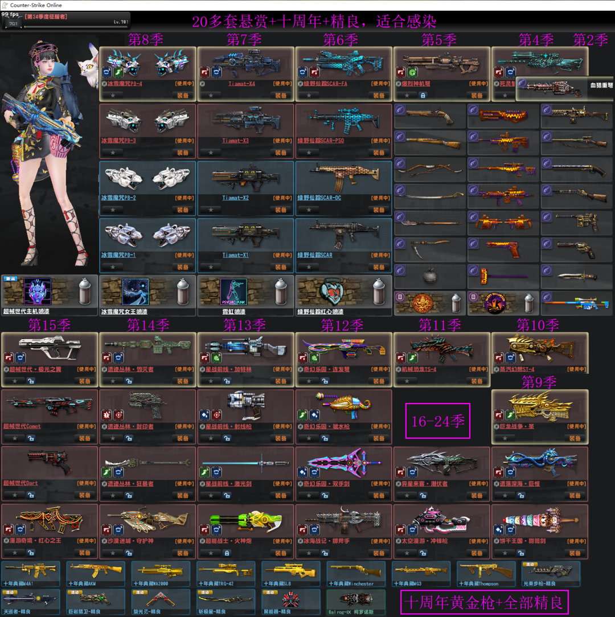Toggle the lock on 遗迹丛林·毁灭者
The height and width of the screenshot is (617, 615).
(x=128, y=381)
